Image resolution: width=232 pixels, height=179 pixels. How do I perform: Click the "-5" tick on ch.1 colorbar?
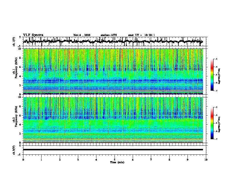click(216, 75)
